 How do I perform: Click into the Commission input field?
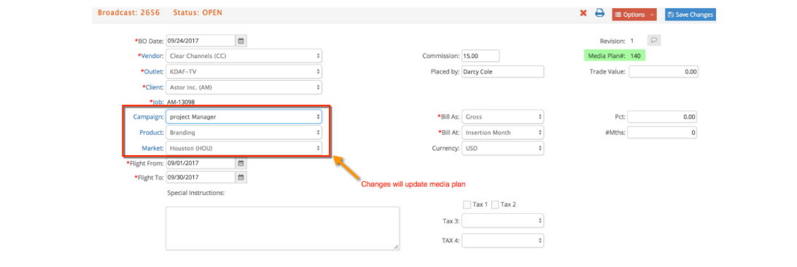tap(481, 56)
